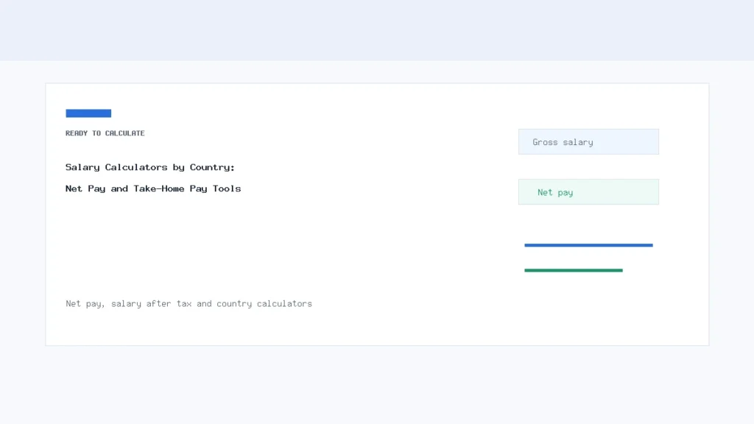Screen dimensions: 754x424
Task: Click the footer text about salary after tax
Action: pyautogui.click(x=188, y=304)
